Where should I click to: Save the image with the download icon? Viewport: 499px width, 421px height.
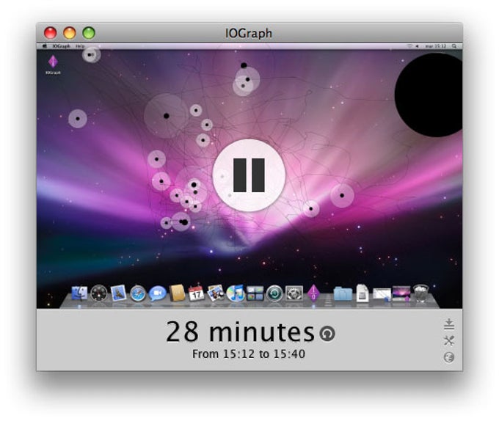[x=448, y=324]
